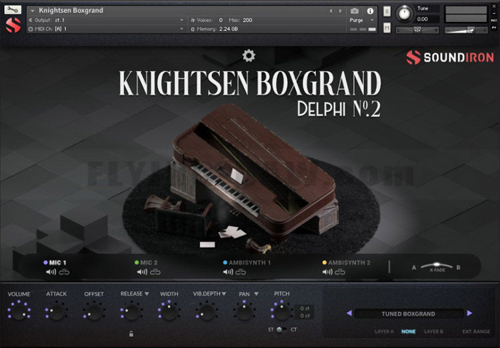Open the Release dropdown arrow

point(147,293)
